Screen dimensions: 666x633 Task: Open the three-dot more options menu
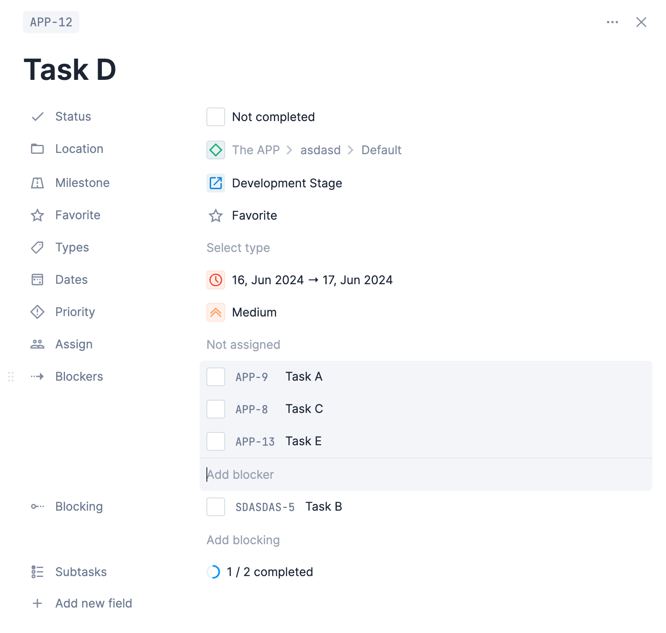[x=612, y=22]
